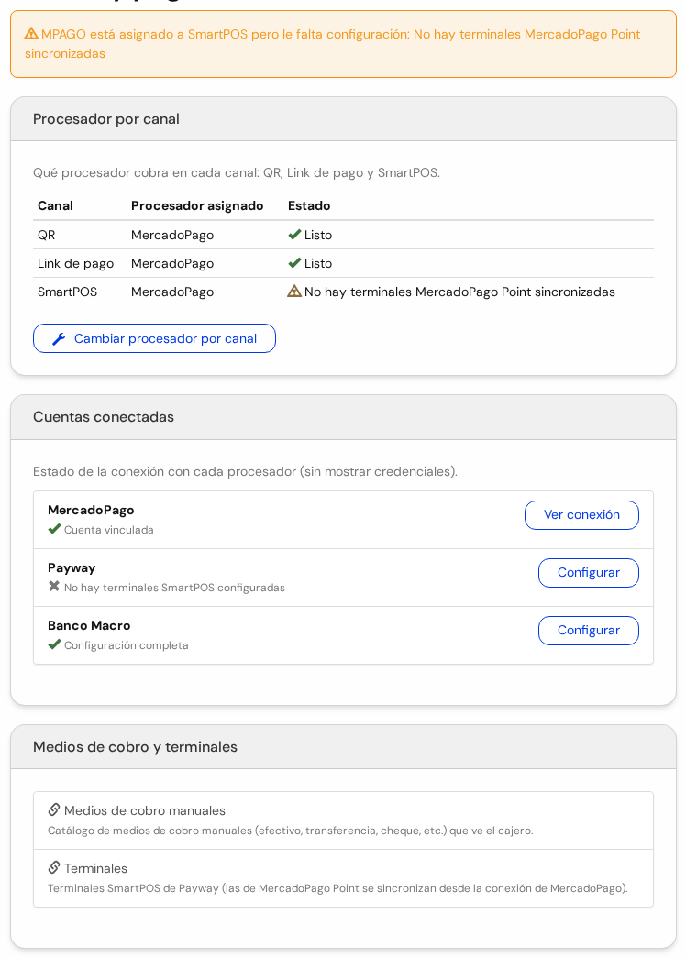Click 'Catálogo de medios de cobro manuales' description
686x958 pixels.
pos(291,831)
